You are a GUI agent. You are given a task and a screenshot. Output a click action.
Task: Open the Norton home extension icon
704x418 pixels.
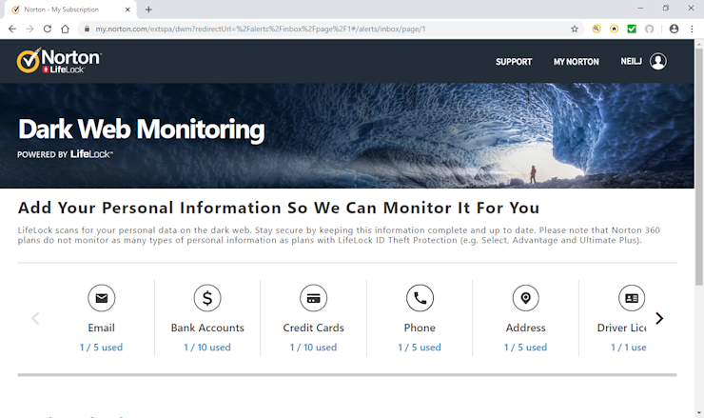(x=614, y=29)
